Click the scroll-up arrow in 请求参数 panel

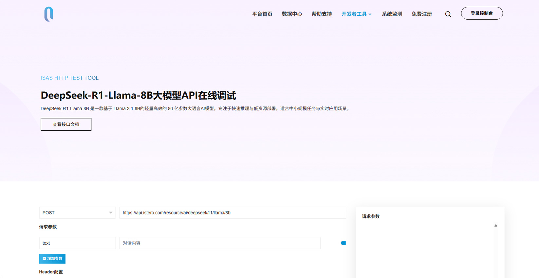point(495,226)
